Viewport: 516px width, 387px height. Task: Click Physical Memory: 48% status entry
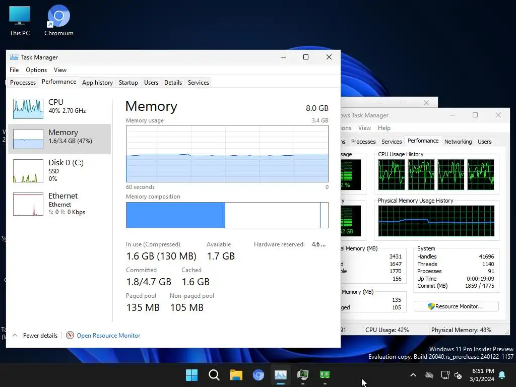[461, 330]
